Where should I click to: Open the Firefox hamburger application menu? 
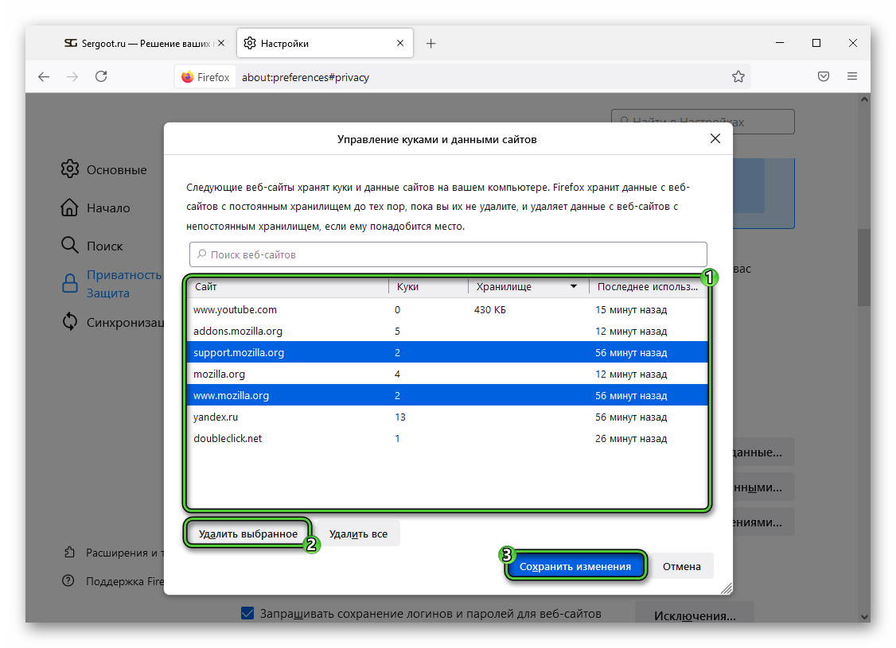(852, 76)
